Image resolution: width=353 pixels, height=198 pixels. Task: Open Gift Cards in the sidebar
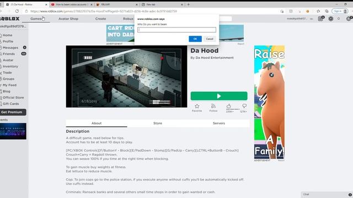point(11,104)
